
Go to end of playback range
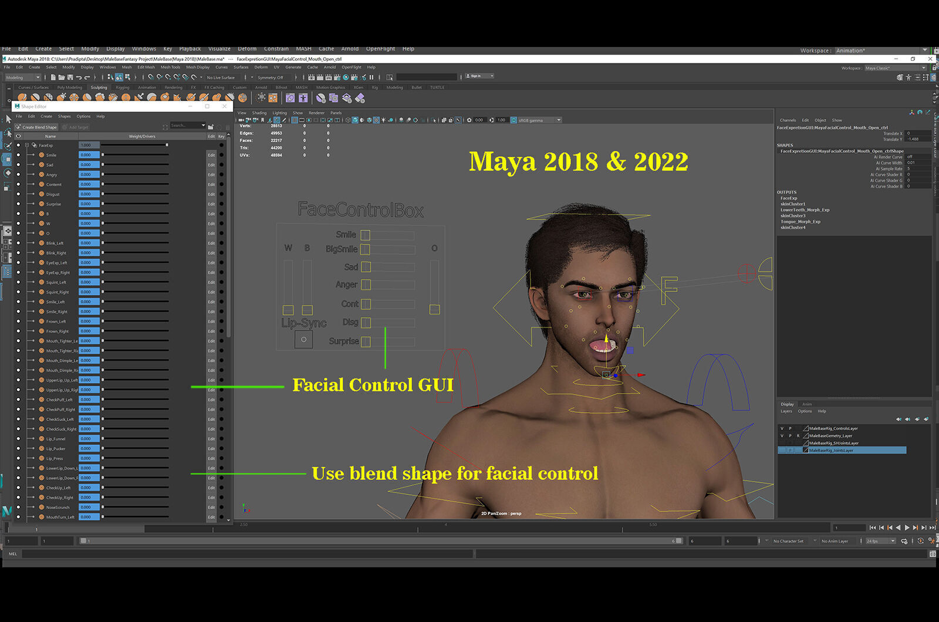[x=933, y=528]
